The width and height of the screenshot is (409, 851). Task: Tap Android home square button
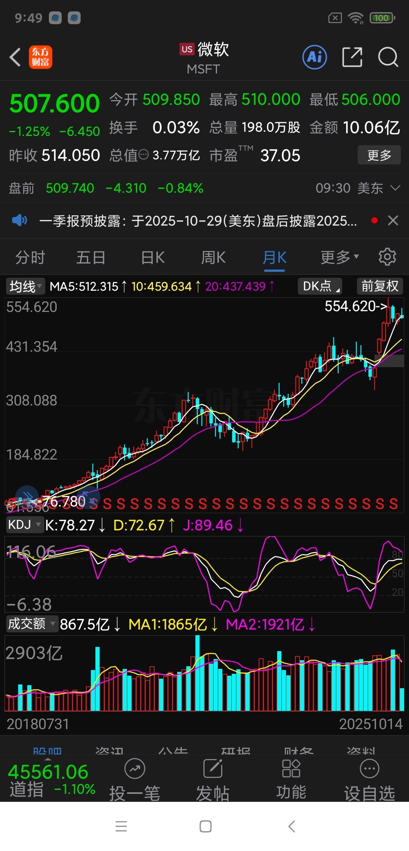pyautogui.click(x=206, y=826)
